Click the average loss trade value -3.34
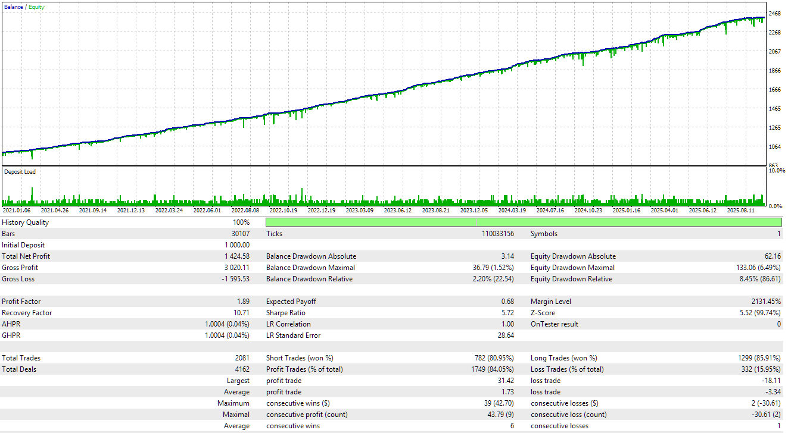The image size is (788, 433). click(x=774, y=392)
